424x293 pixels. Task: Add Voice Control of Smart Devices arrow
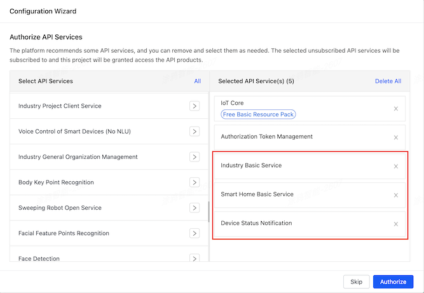(195, 132)
